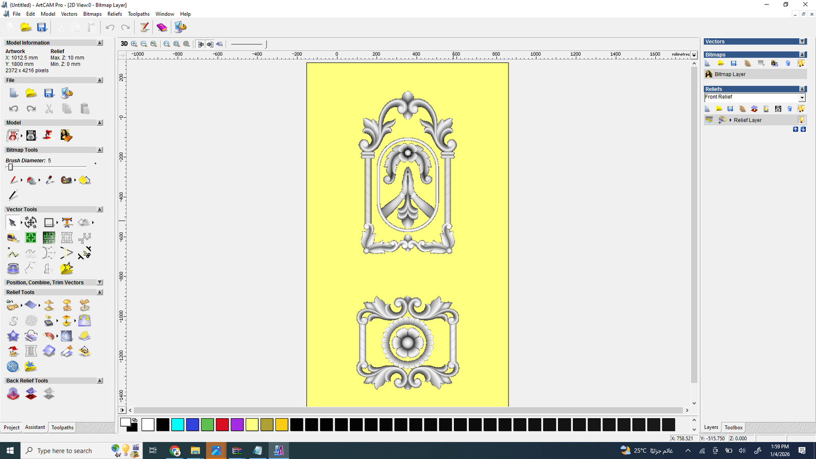This screenshot has height=459, width=816.
Task: Expand the Position, Combine, Trim Vectors section
Action: pos(100,283)
